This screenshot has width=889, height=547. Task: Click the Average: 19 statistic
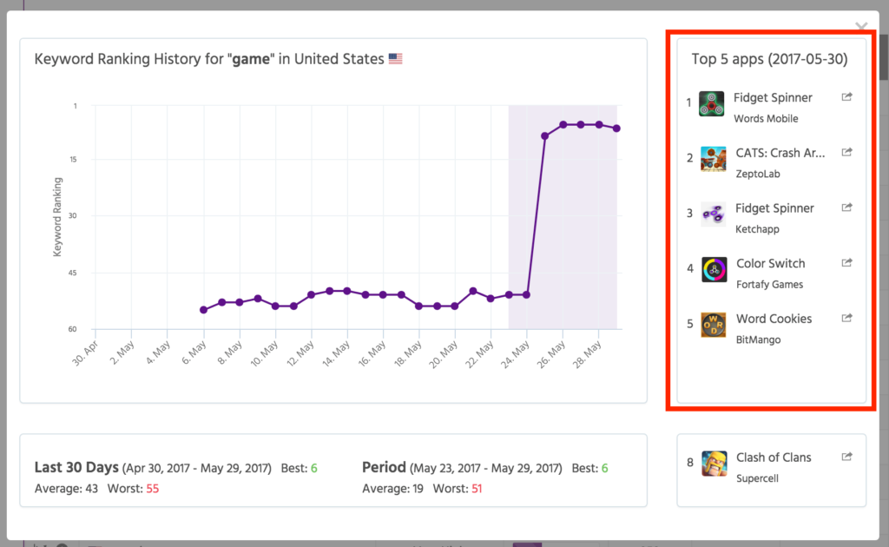392,489
